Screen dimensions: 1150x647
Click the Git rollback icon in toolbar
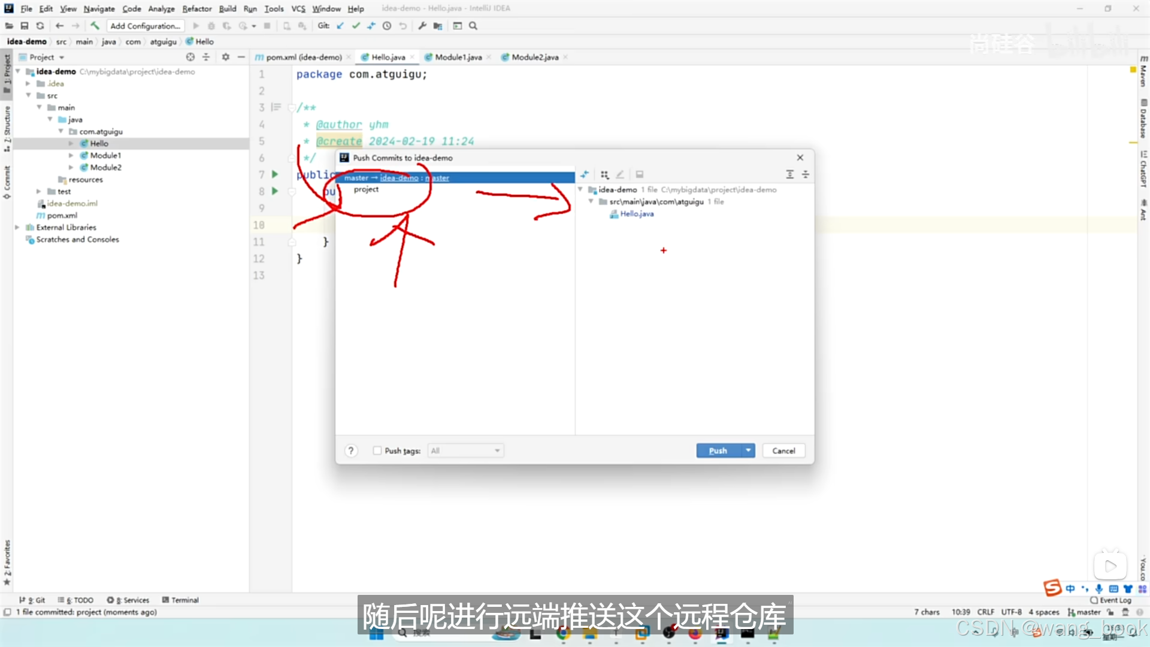click(x=403, y=26)
